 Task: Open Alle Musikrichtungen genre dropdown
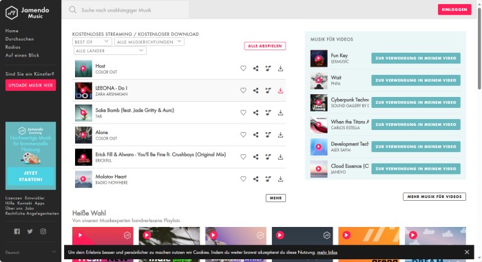pos(149,42)
